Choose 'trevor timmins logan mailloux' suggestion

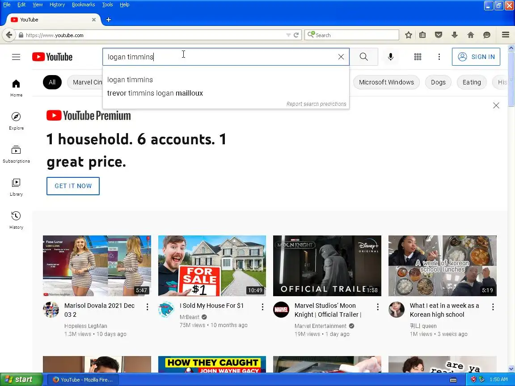coord(226,93)
